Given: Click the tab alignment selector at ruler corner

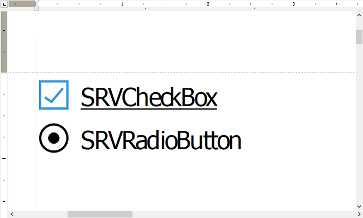Looking at the screenshot, I should [x=4, y=4].
